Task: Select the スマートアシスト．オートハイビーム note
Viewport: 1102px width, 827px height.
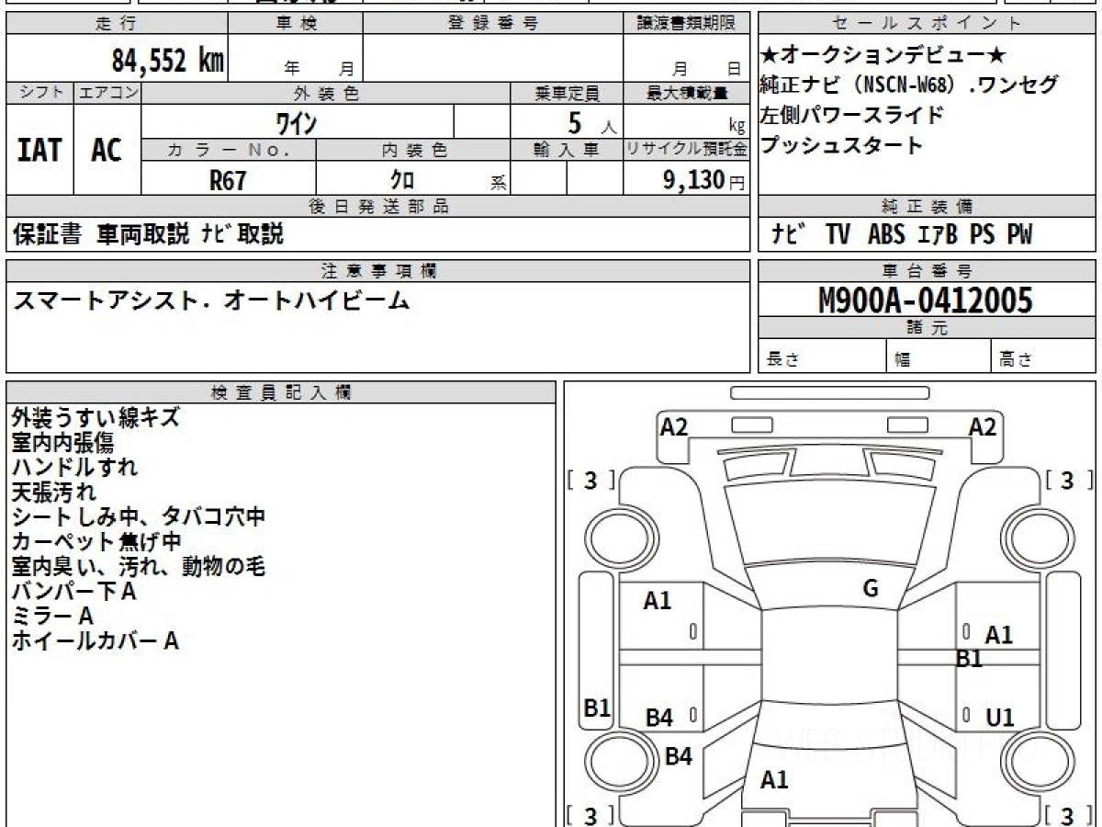Action: coord(210,300)
